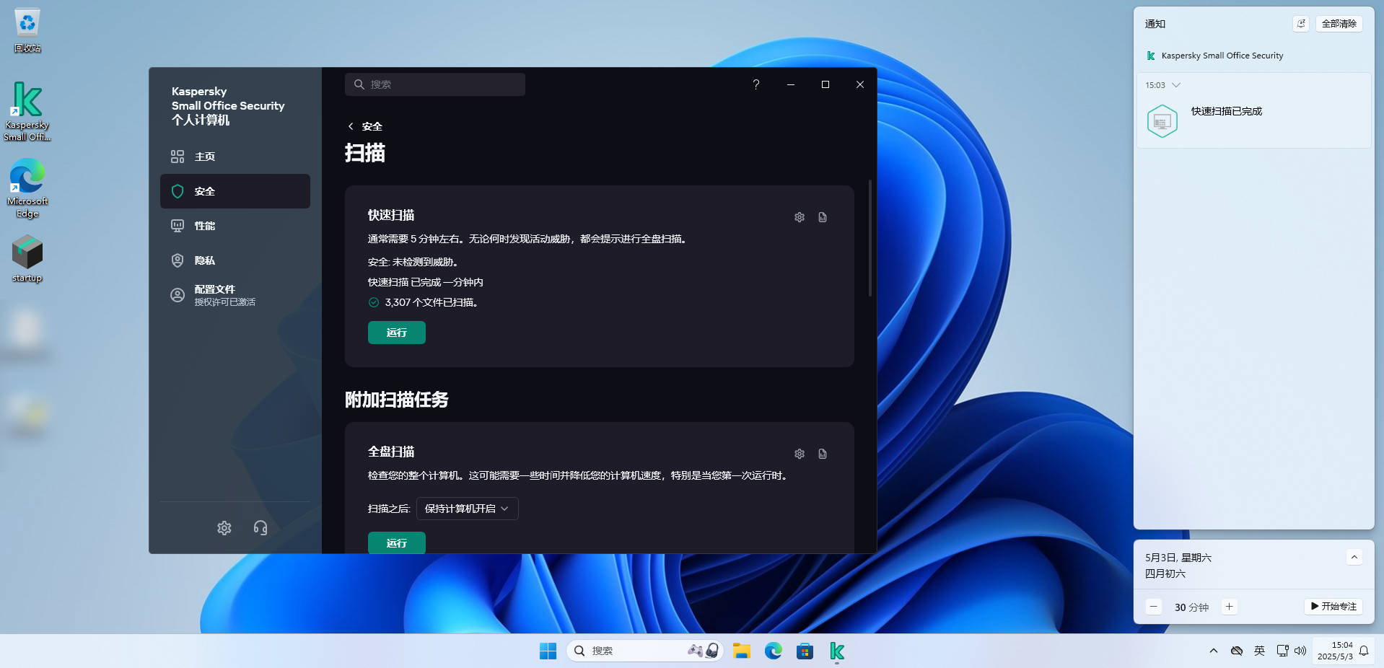Open the 隐私 section
Image resolution: width=1384 pixels, height=668 pixels.
pyautogui.click(x=204, y=260)
